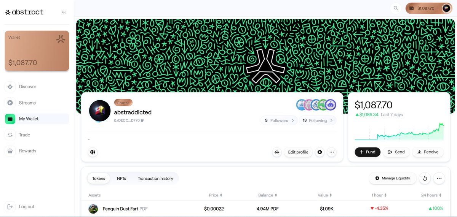
Task: Click the pink circular badge
Action: pyautogui.click(x=308, y=105)
